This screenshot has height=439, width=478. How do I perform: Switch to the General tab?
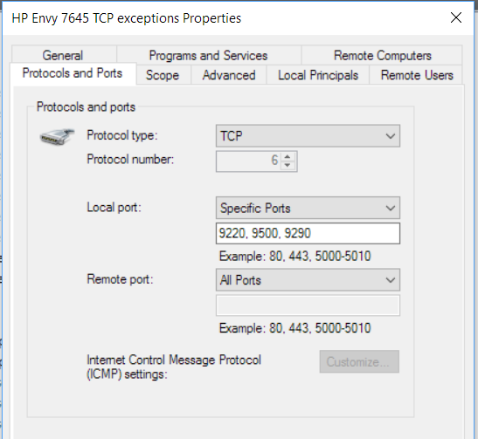point(63,55)
